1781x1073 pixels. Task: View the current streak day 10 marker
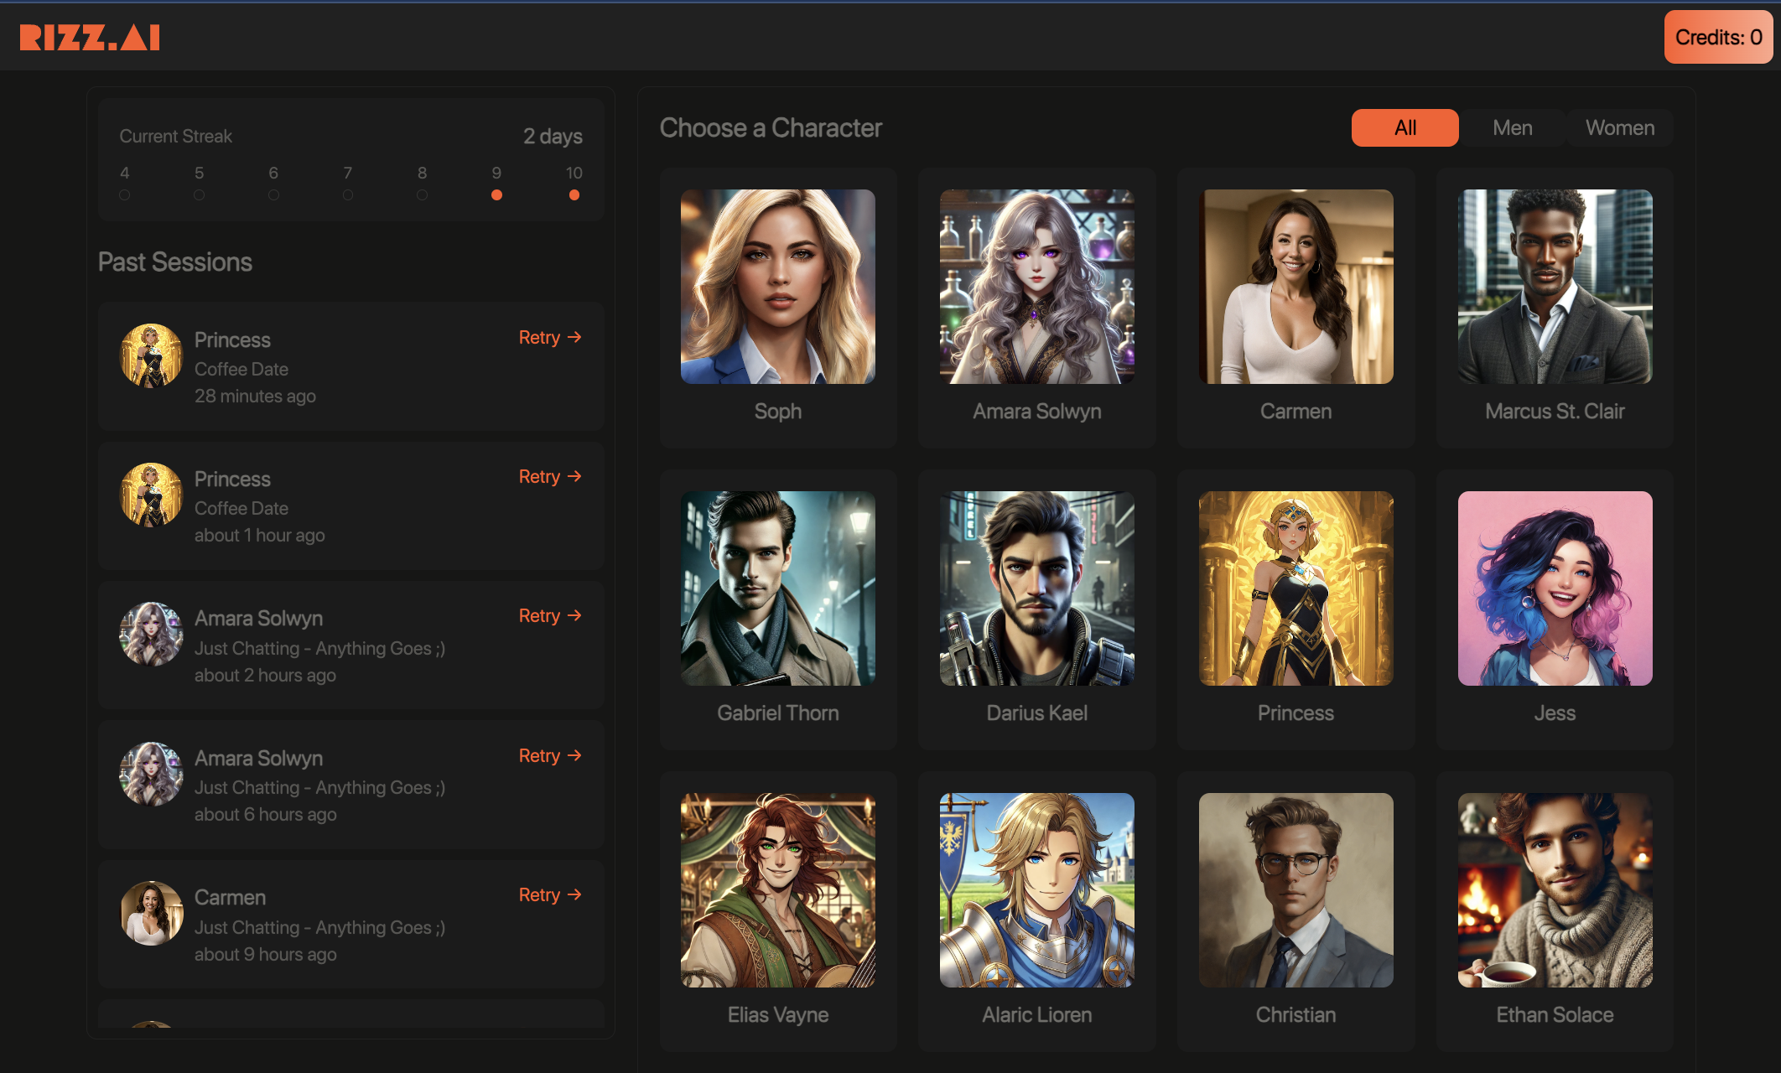tap(574, 194)
